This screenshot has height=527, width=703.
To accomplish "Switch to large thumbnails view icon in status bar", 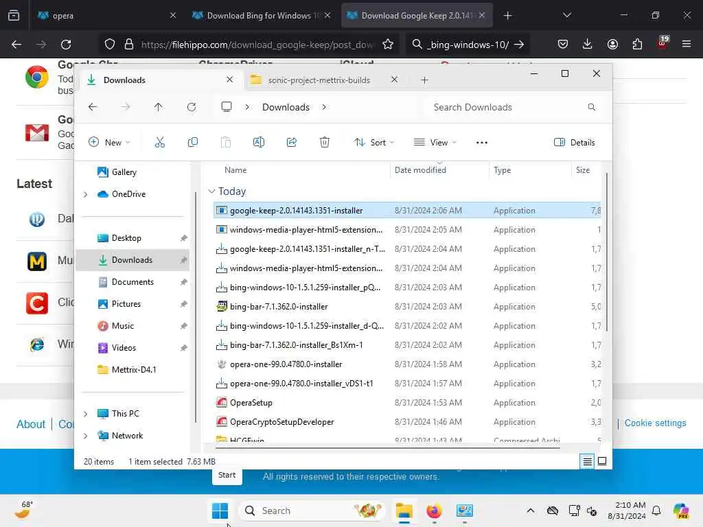I will [602, 461].
